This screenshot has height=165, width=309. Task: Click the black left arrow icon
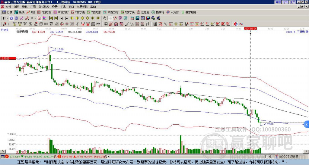62,18
